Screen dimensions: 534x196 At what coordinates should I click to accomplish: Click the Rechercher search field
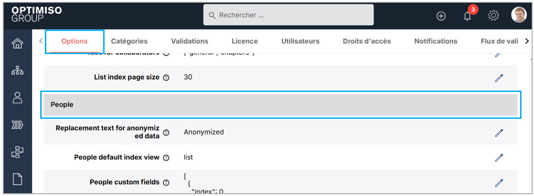[288, 15]
